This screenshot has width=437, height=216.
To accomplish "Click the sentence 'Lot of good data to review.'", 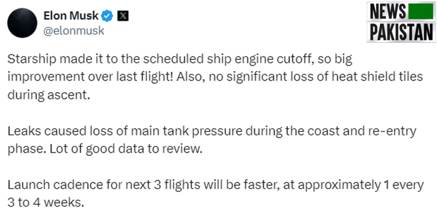I will tap(126, 149).
